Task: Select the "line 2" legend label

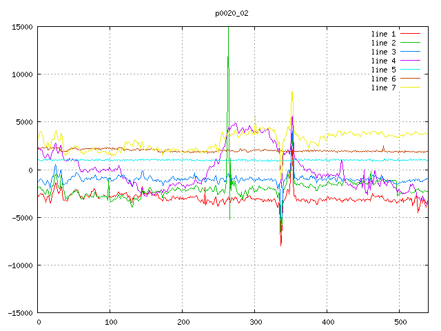Action: (383, 43)
